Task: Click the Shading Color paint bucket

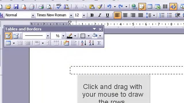Action: click(95, 36)
